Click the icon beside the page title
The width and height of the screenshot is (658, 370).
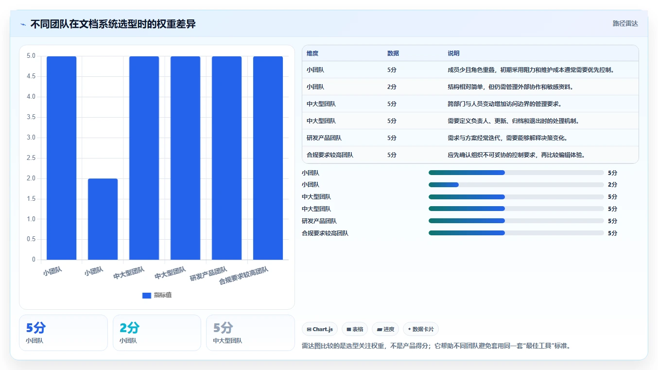[x=23, y=24]
